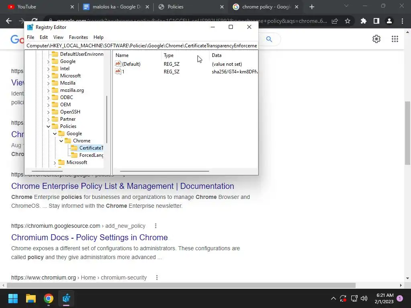Click the Google search magnifier icon

[x=269, y=39]
